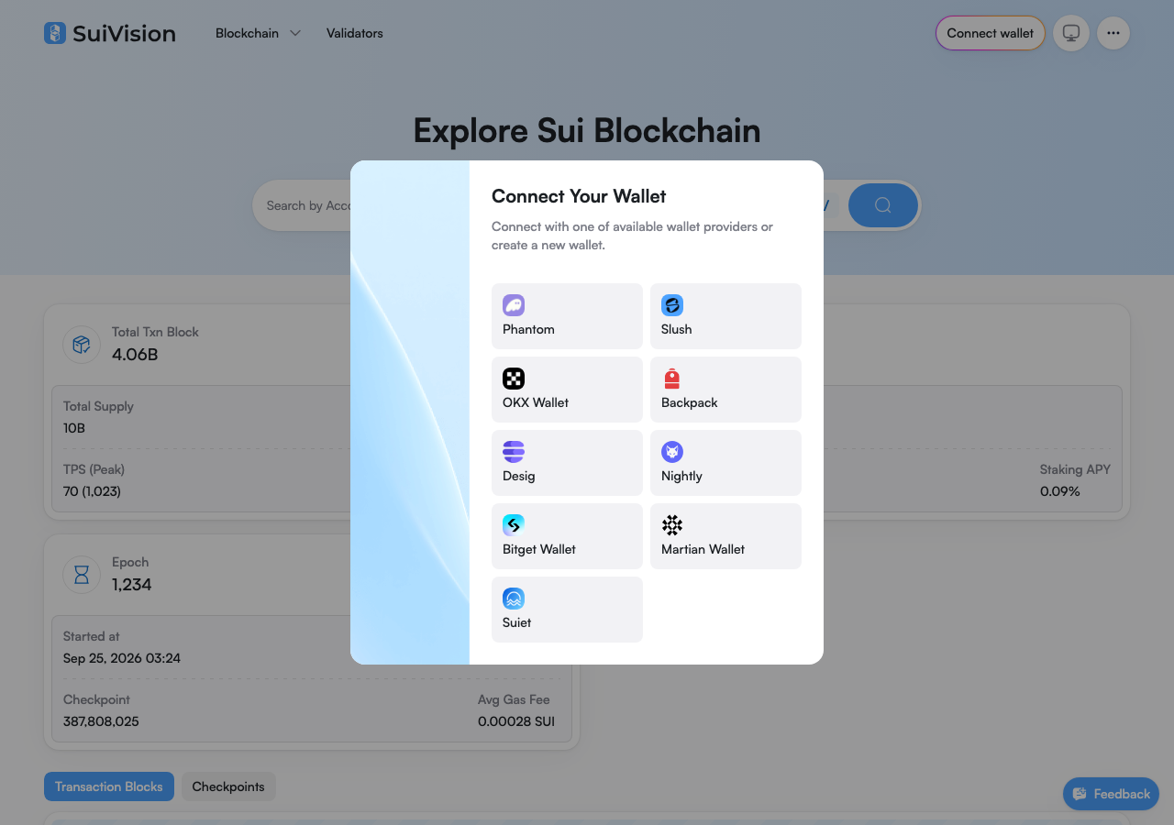This screenshot has height=825, width=1174.
Task: Select the Suiet wallet icon
Action: click(514, 599)
